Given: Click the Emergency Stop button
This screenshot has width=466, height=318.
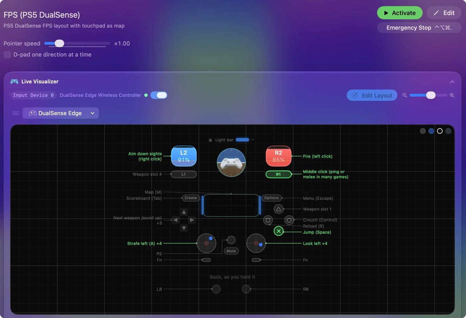Looking at the screenshot, I should pyautogui.click(x=419, y=28).
